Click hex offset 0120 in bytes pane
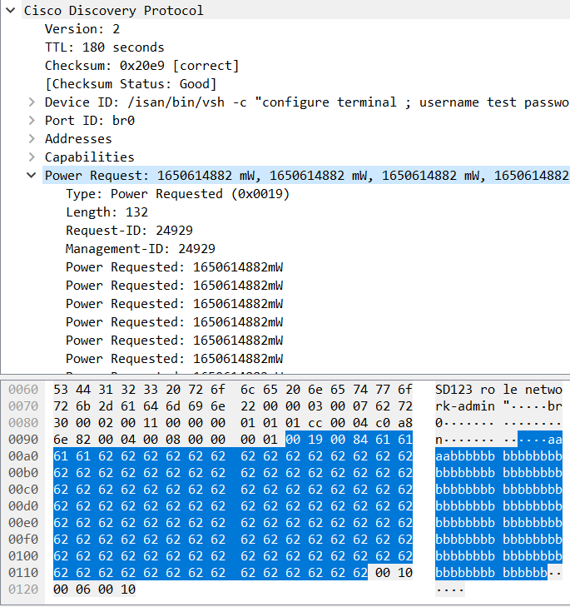The image size is (570, 607). 23,590
